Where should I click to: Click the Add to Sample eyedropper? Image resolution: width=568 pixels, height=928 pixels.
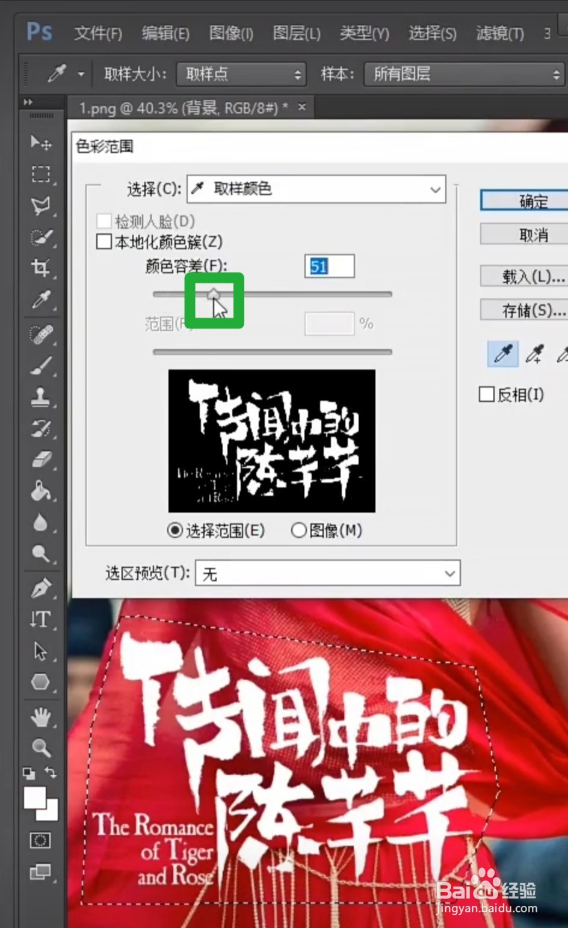click(x=534, y=354)
